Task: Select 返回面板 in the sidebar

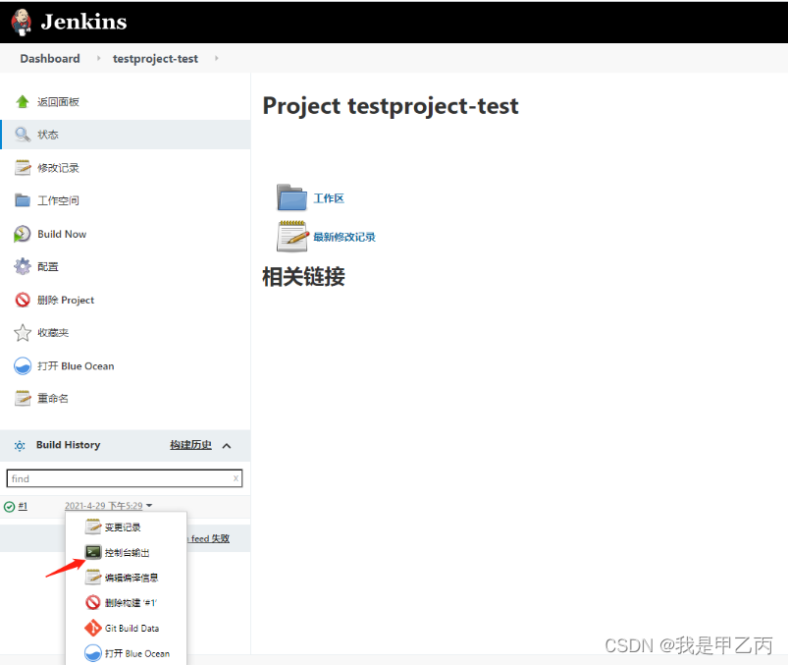Action: (x=58, y=102)
